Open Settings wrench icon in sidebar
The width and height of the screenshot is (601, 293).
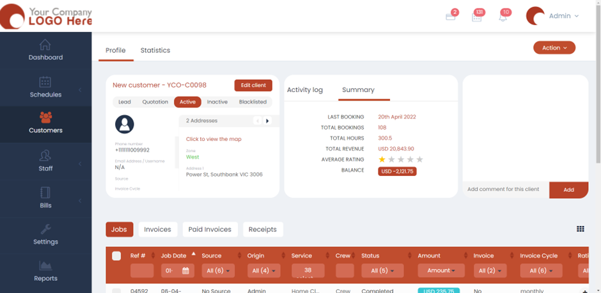point(45,229)
